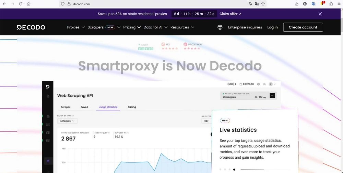The height and width of the screenshot is (173, 343).
Task: Click the round S extension icon
Action: point(305,4)
